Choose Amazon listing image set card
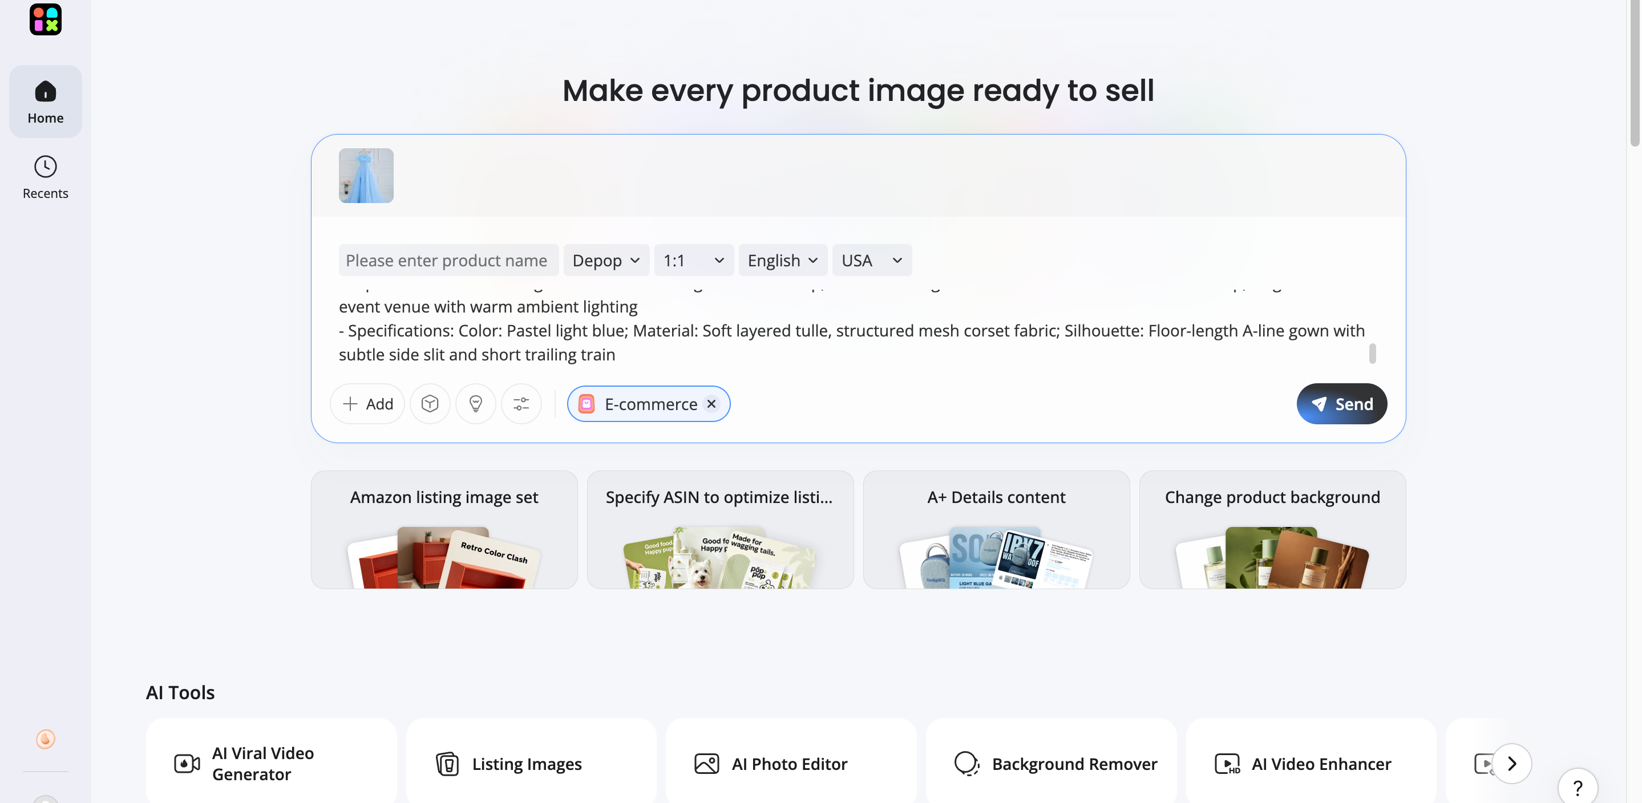The width and height of the screenshot is (1642, 803). (444, 530)
